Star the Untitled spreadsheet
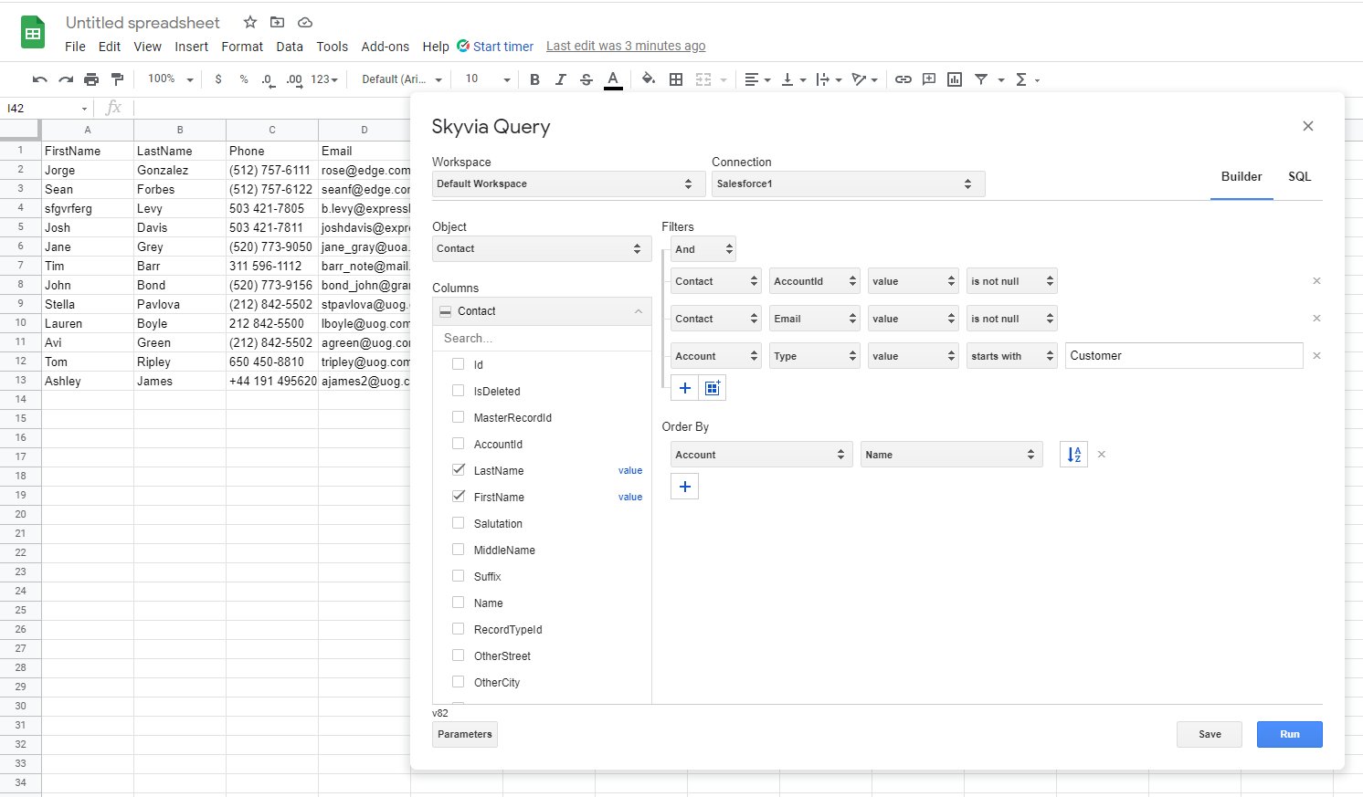The height and width of the screenshot is (797, 1363). tap(250, 22)
